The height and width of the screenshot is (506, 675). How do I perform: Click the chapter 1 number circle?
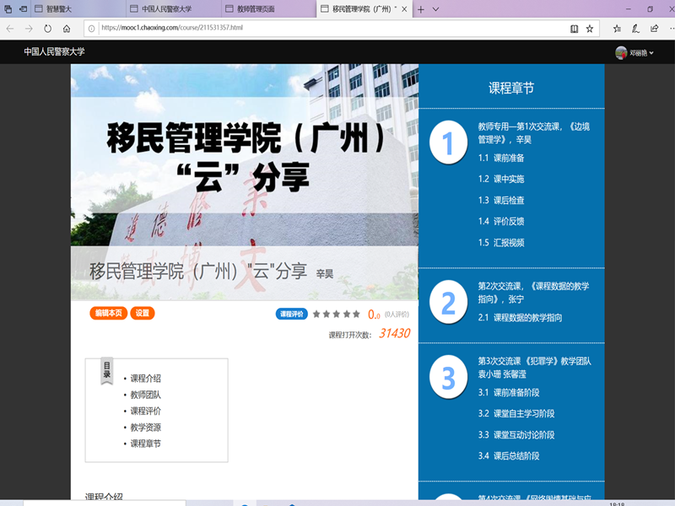pos(448,143)
